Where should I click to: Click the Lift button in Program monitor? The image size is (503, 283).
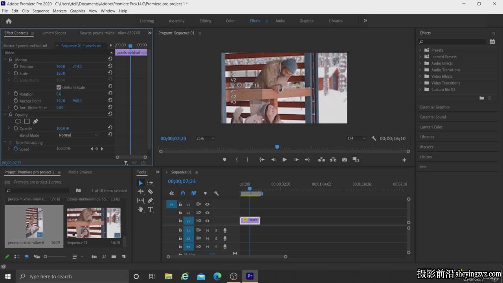pos(321,160)
